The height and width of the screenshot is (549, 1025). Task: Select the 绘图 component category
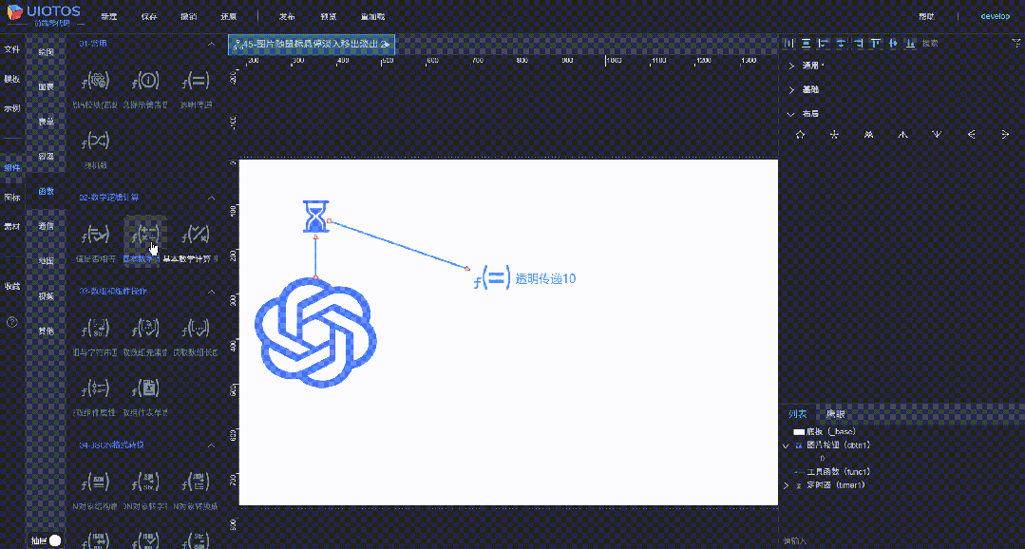(x=47, y=51)
